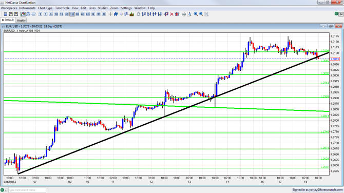Open the Time Scale menu

[62, 8]
